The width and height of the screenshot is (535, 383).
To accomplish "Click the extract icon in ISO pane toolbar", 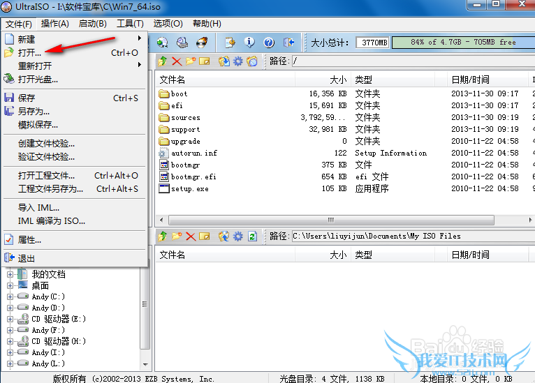I will pyautogui.click(x=223, y=61).
